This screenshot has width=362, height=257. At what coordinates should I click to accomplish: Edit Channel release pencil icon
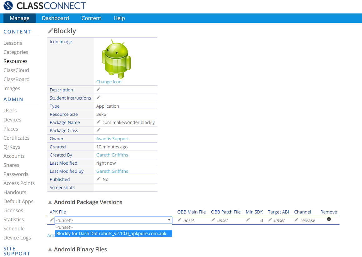[x=296, y=220]
